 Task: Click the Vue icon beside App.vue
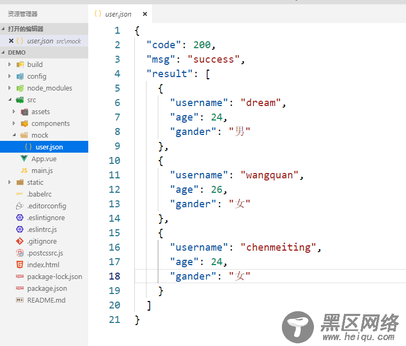[24, 159]
